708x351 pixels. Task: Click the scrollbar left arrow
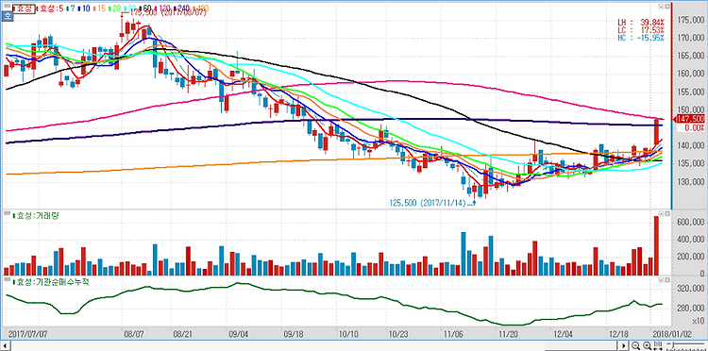pyautogui.click(x=5, y=346)
